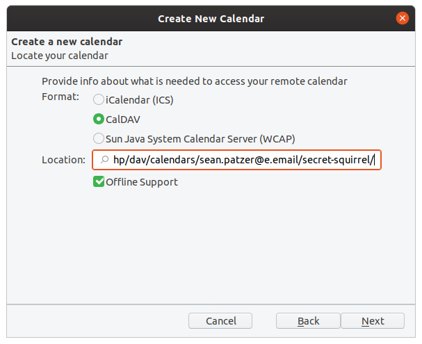Click the magnifier icon in Location field
Image resolution: width=422 pixels, height=344 pixels.
click(104, 160)
